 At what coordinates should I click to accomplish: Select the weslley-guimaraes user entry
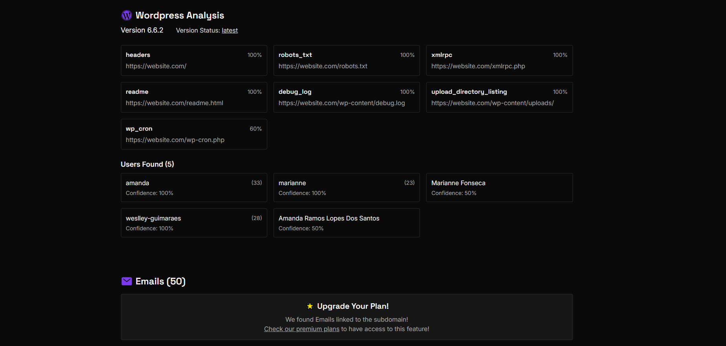(x=194, y=223)
